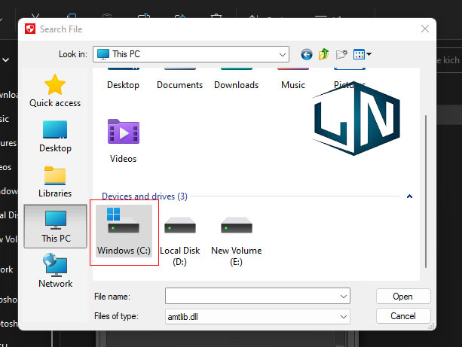This screenshot has height=347, width=462.
Task: Click the File name input field
Action: tap(252, 296)
